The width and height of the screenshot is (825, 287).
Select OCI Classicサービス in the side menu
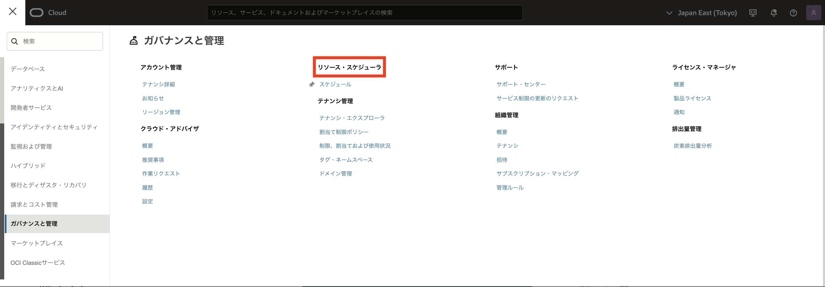pyautogui.click(x=38, y=262)
